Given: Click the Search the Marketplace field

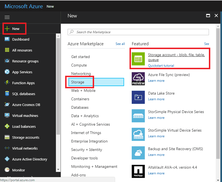Looking at the screenshot, I should [138, 32].
